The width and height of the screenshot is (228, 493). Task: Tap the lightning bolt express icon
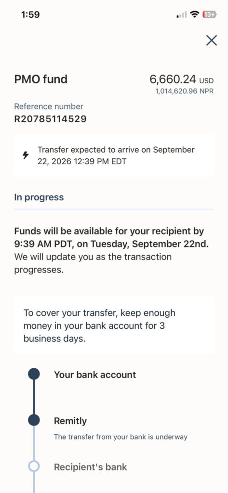[26, 156]
